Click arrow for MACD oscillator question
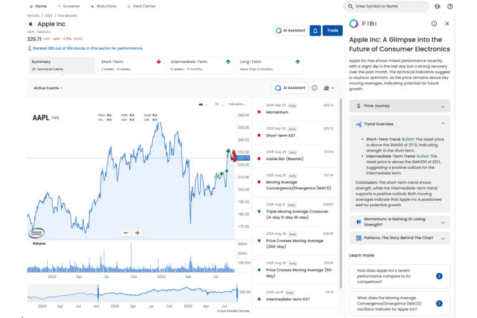 [x=439, y=303]
